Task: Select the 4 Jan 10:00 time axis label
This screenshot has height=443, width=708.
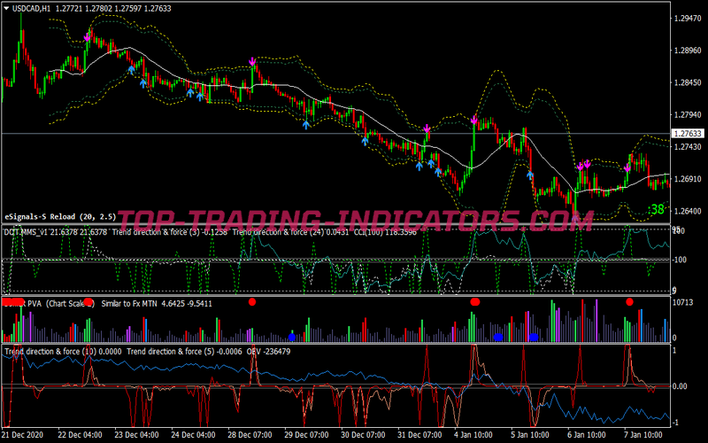Action: pos(474,436)
